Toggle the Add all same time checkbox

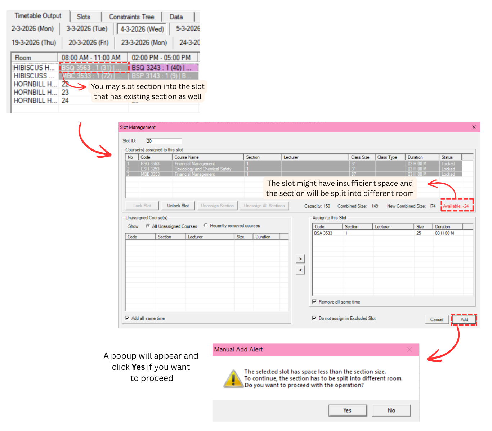(127, 318)
